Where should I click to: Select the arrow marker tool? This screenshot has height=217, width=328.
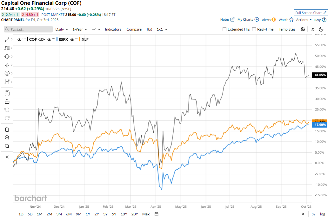tap(7, 65)
